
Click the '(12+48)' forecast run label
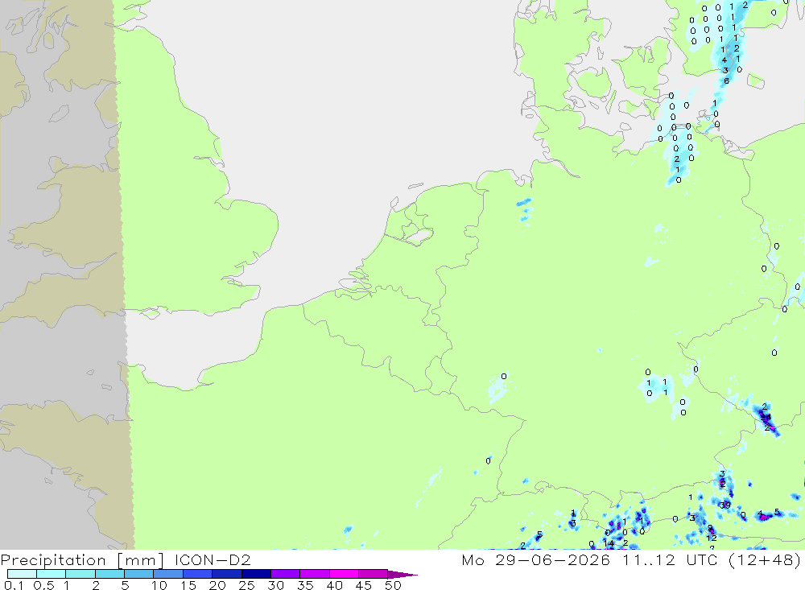(765, 559)
